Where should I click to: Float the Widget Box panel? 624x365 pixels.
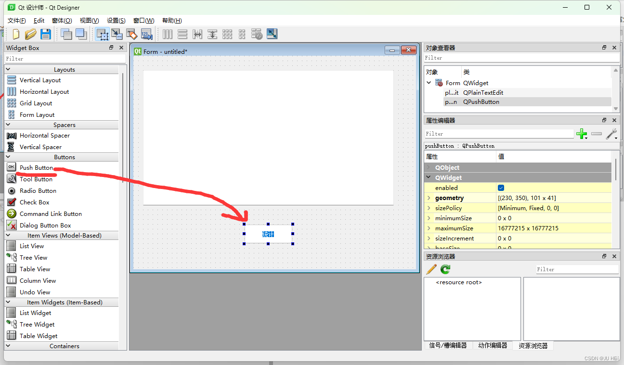click(x=111, y=48)
